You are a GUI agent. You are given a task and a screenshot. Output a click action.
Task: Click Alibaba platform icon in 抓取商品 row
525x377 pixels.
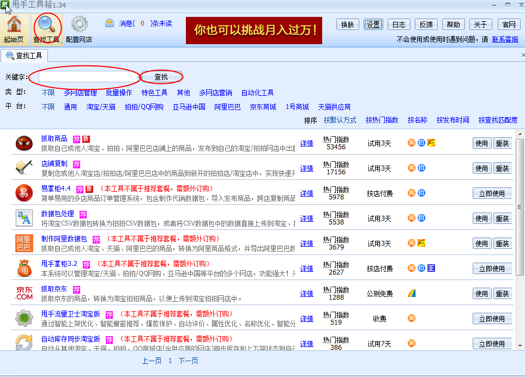pyautogui.click(x=431, y=143)
